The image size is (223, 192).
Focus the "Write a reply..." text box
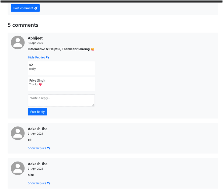pyautogui.click(x=61, y=100)
